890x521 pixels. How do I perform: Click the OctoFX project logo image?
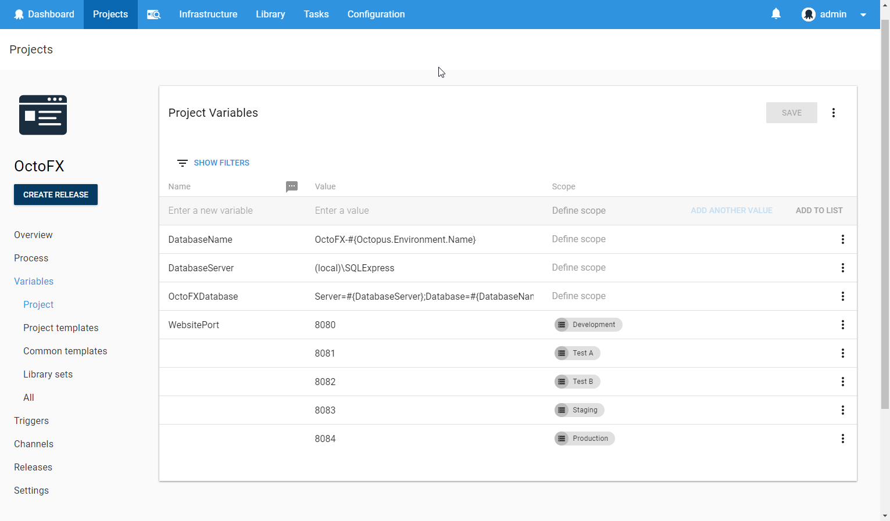point(42,115)
